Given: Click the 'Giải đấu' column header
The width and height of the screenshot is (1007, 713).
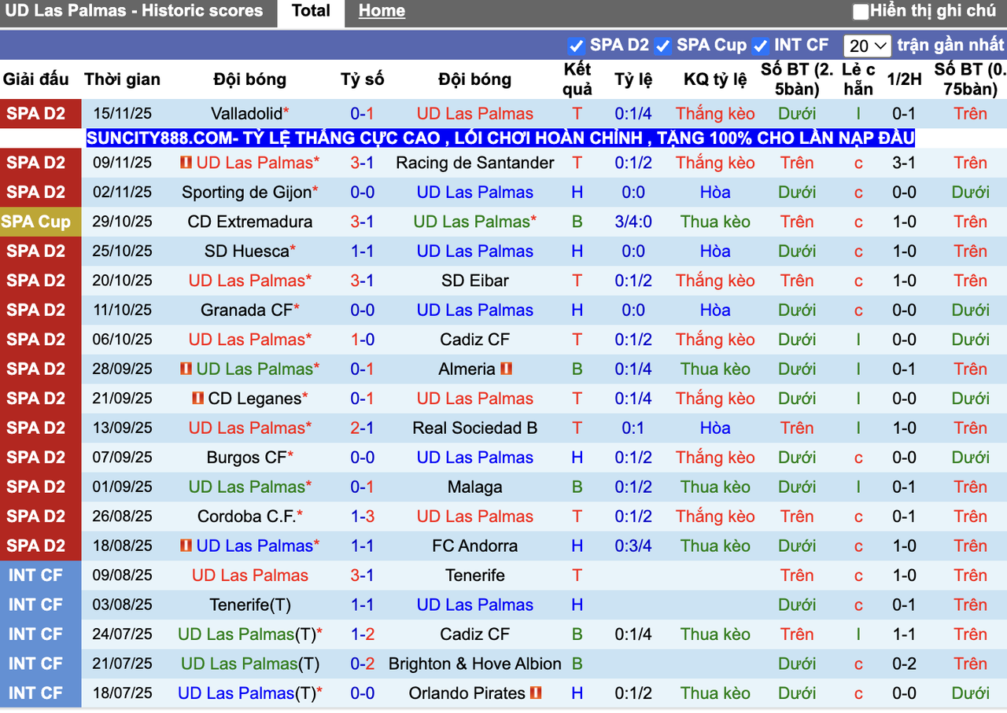Looking at the screenshot, I should coord(36,79).
